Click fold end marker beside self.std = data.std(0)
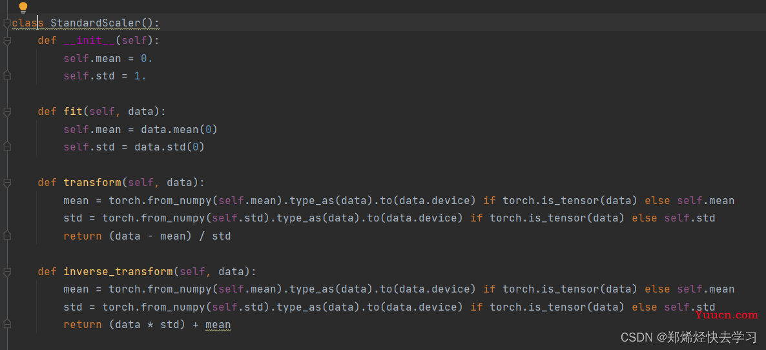The image size is (766, 350). click(7, 147)
